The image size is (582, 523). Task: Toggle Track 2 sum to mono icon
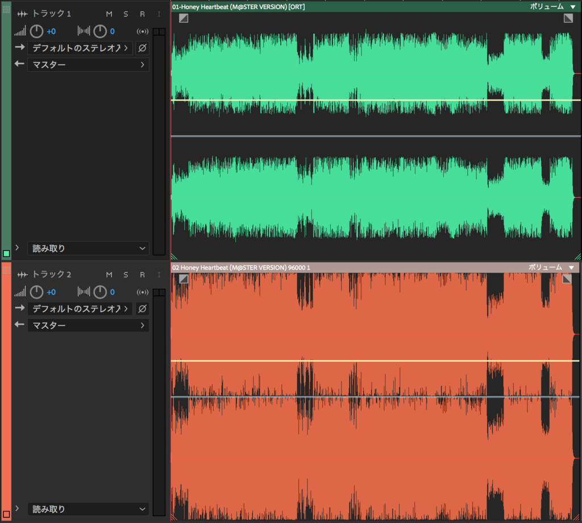tap(143, 292)
